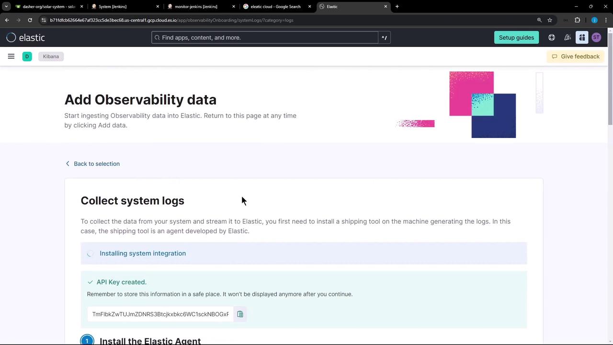Bookmark this page with the star icon
Screen dimensions: 613x345
coord(550,20)
